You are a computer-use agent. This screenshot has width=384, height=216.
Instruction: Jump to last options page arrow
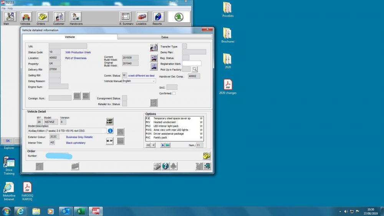(168, 145)
